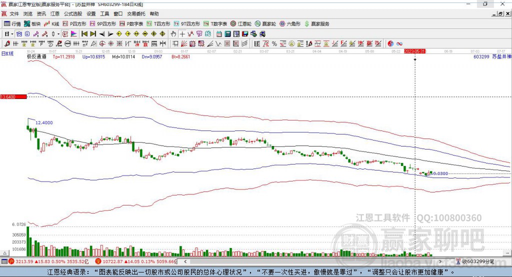Image resolution: width=512 pixels, height=277 pixels.
Task: Click the horizontal scrollbar left arrow
Action: tap(185, 261)
